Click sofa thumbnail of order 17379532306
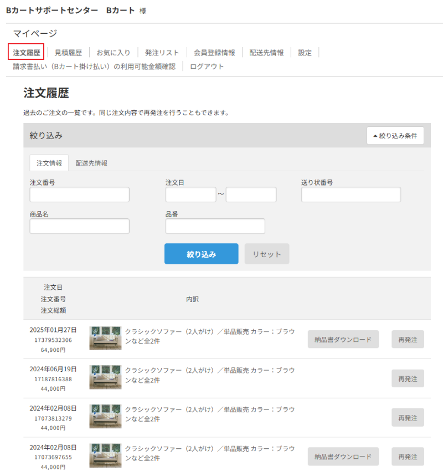 coord(105,339)
